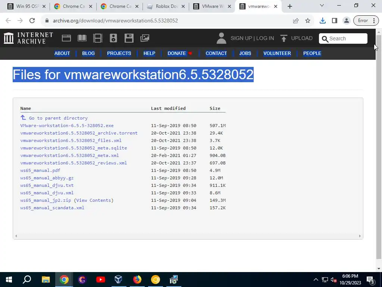The width and height of the screenshot is (382, 287).
Task: Open the Images icon in Archive header
Action: (x=145, y=38)
